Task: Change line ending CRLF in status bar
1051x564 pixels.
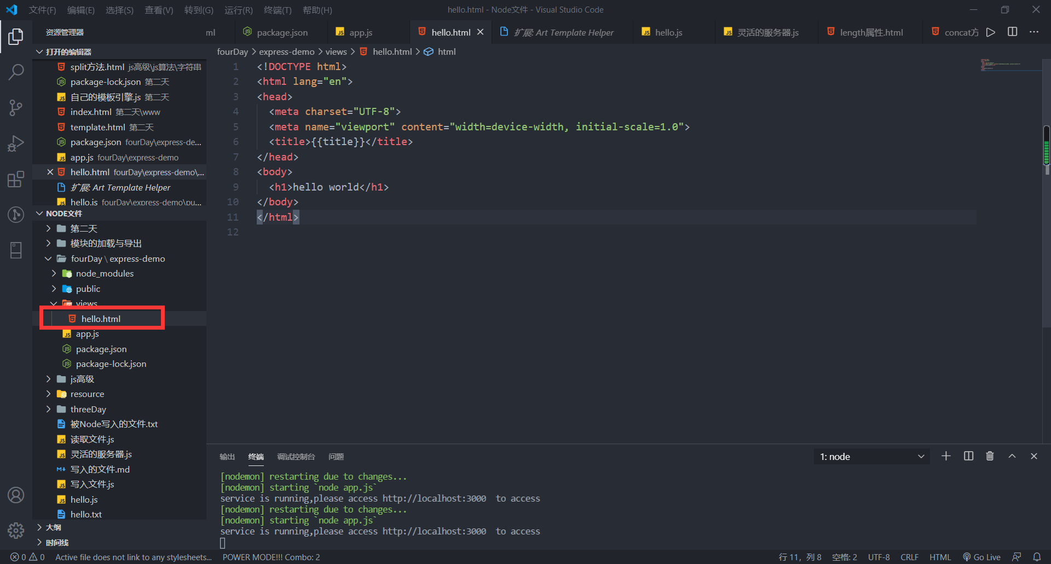Action: point(909,557)
